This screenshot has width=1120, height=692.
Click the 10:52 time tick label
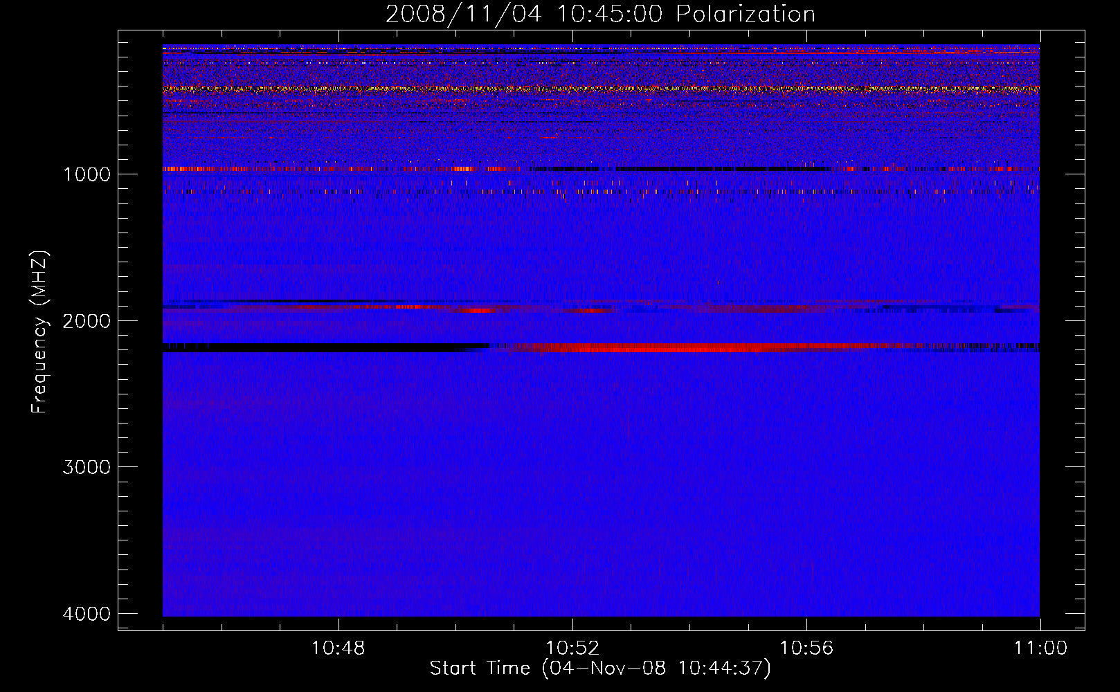click(x=572, y=648)
